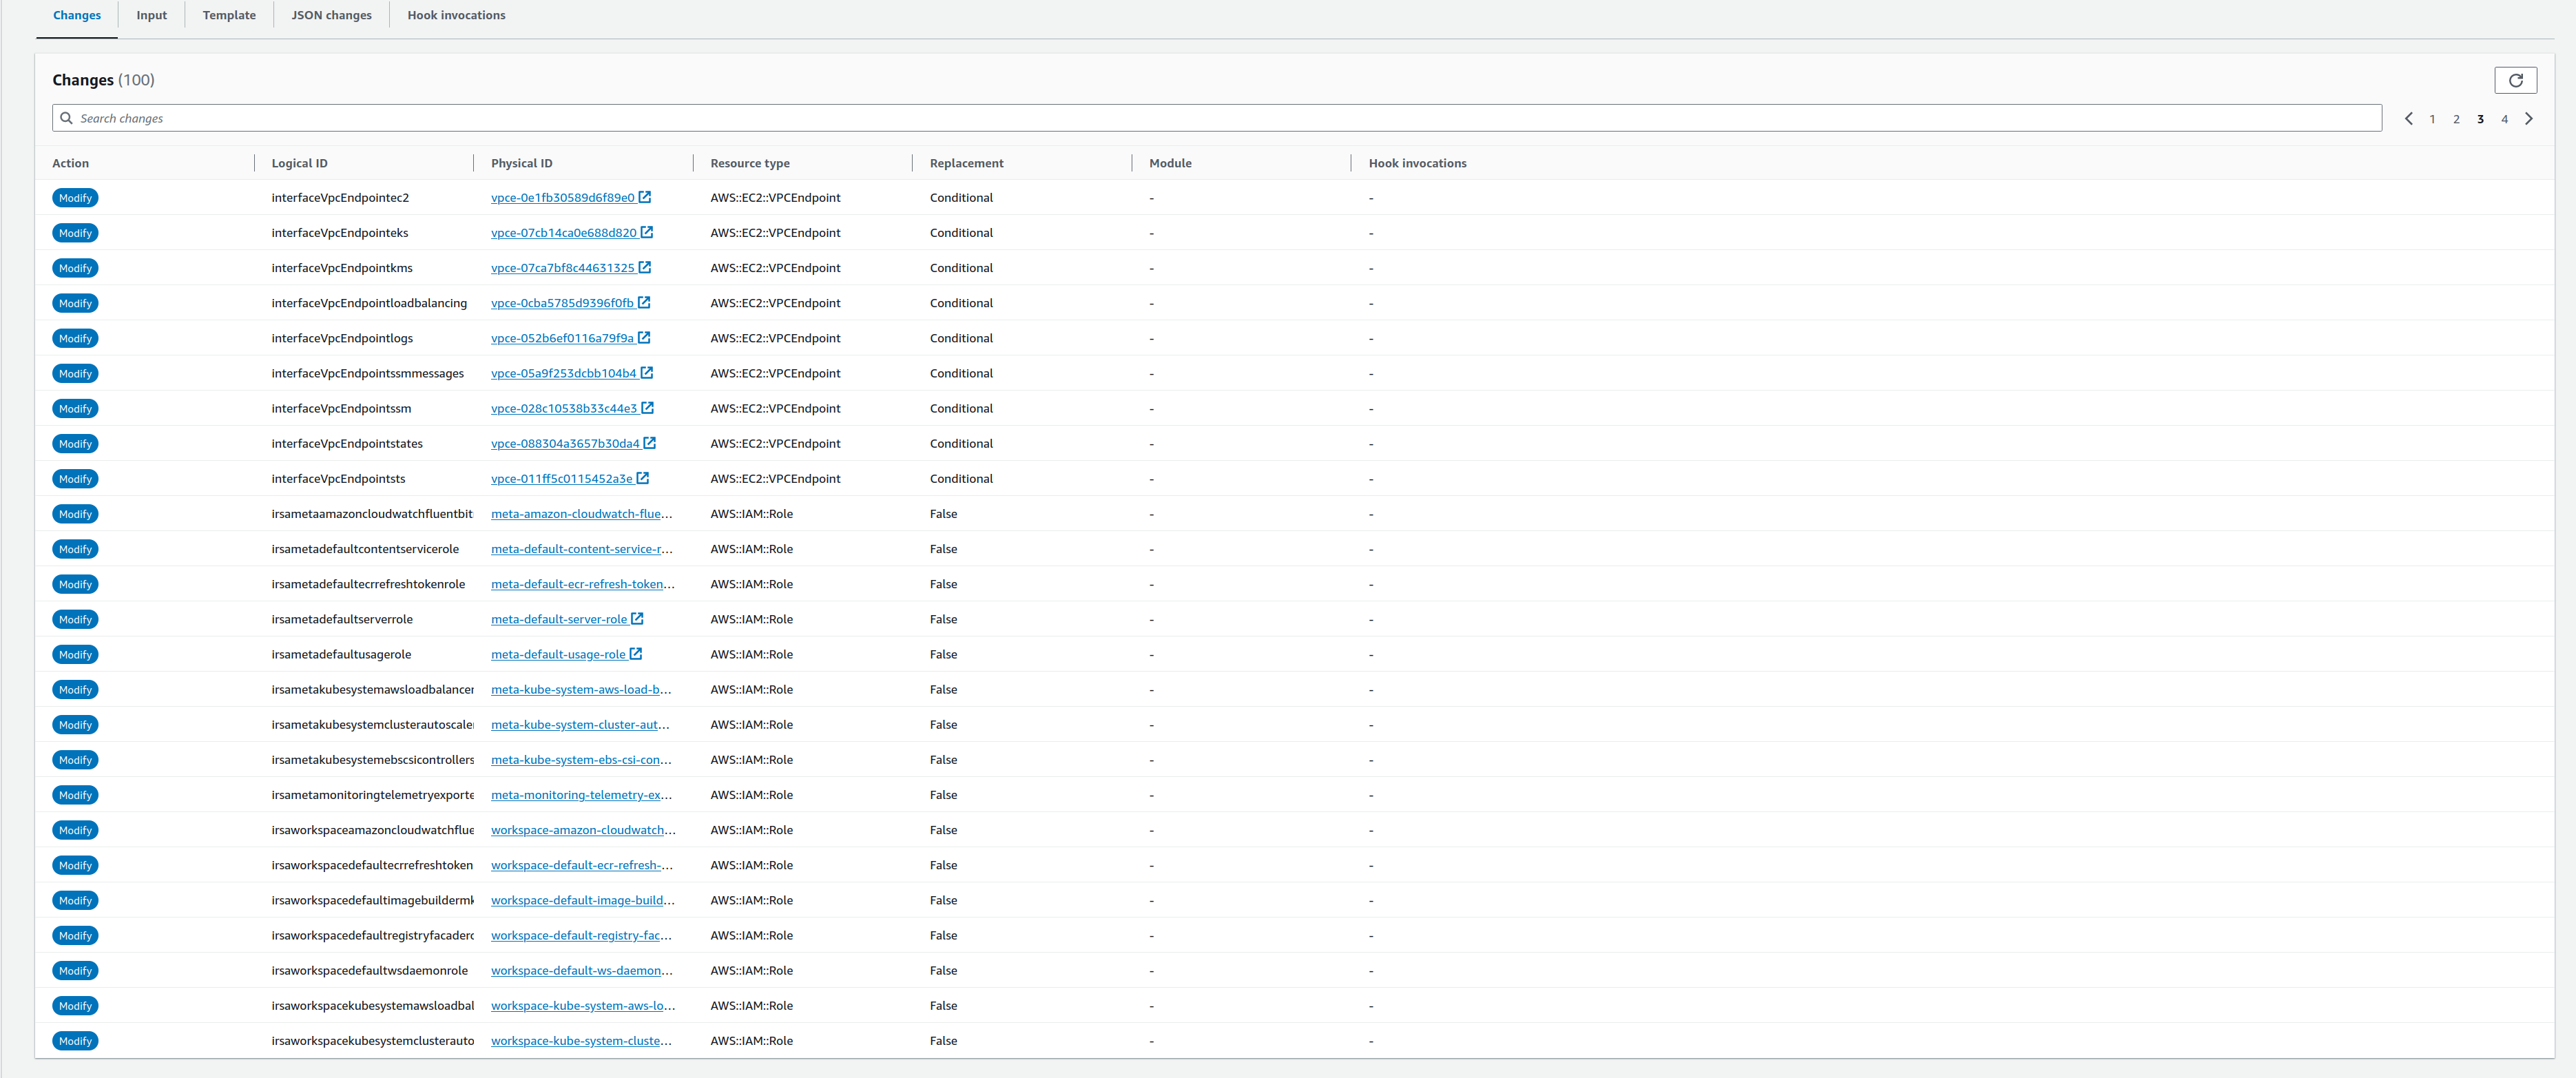Click external link for interfaceVpcEndpointkms
2576x1078 pixels.
coord(644,268)
